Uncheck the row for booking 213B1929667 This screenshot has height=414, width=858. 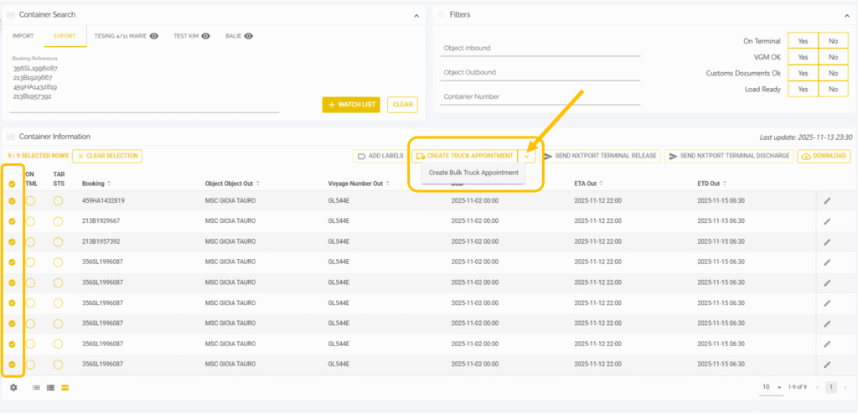pyautogui.click(x=12, y=221)
